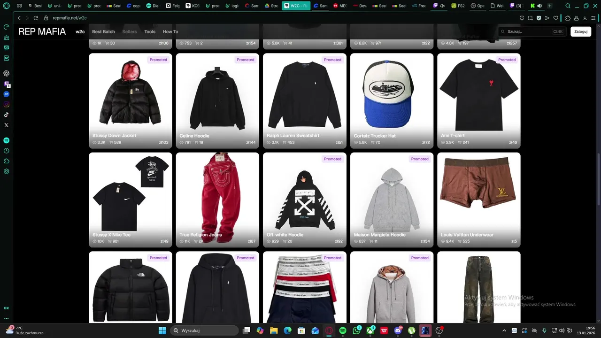Click the Corteiz Trucker Hat price zł72

click(426, 142)
